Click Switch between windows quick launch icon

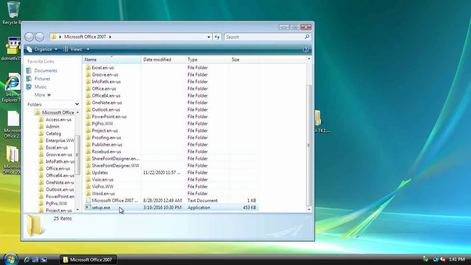click(43, 260)
